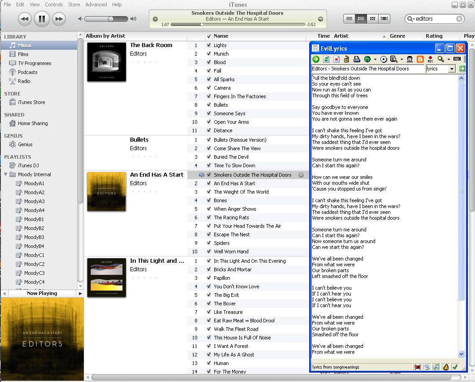Click the EvilLyrics song title input field

click(x=368, y=69)
